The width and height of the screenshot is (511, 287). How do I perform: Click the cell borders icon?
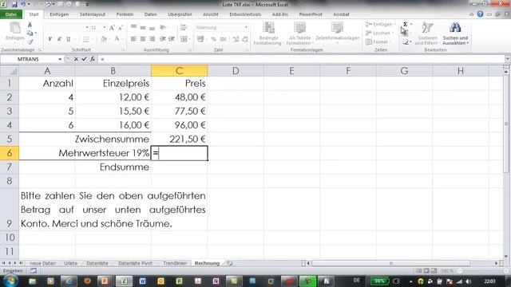[x=85, y=39]
